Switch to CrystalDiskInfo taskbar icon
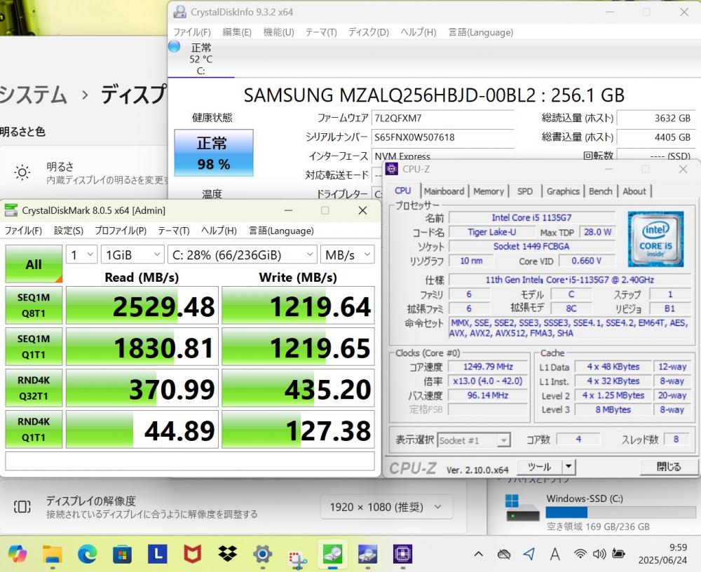Image resolution: width=701 pixels, height=572 pixels. pyautogui.click(x=367, y=554)
